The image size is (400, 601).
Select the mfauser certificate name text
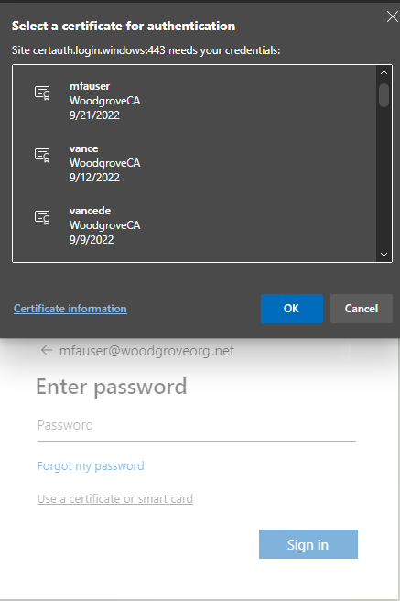pos(90,86)
